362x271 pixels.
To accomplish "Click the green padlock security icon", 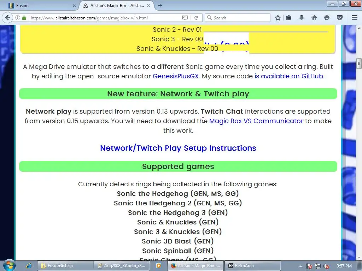I will click(x=24, y=18).
